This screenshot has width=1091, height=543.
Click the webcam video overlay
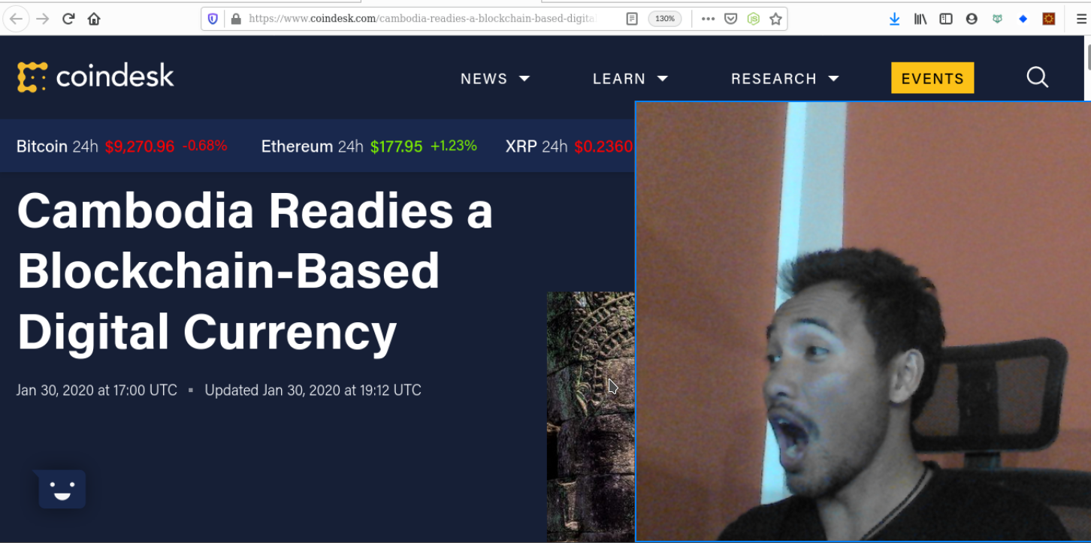coord(863,321)
